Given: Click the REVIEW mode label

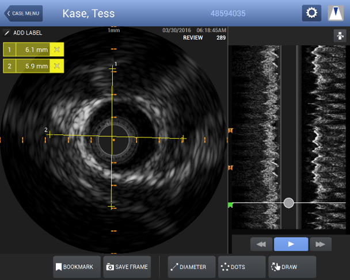Looking at the screenshot, I should [x=193, y=38].
